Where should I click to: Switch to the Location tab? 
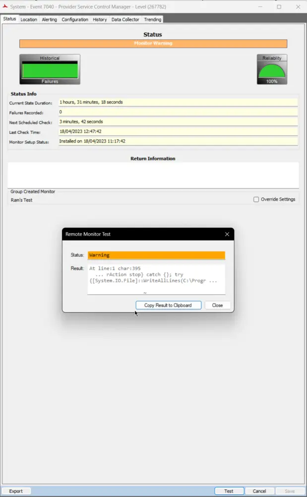pyautogui.click(x=28, y=19)
